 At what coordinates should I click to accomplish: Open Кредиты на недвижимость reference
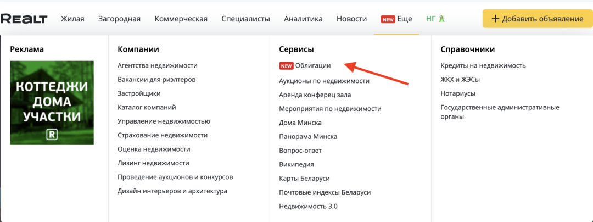coord(483,65)
